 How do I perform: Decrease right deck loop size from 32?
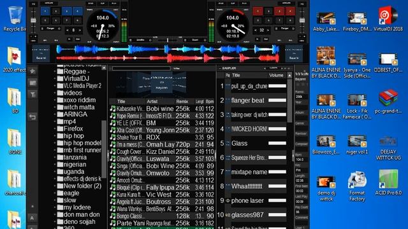256,30
